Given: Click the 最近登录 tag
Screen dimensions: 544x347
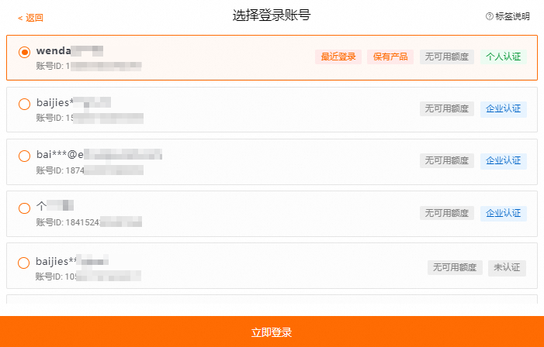Looking at the screenshot, I should pyautogui.click(x=338, y=57).
